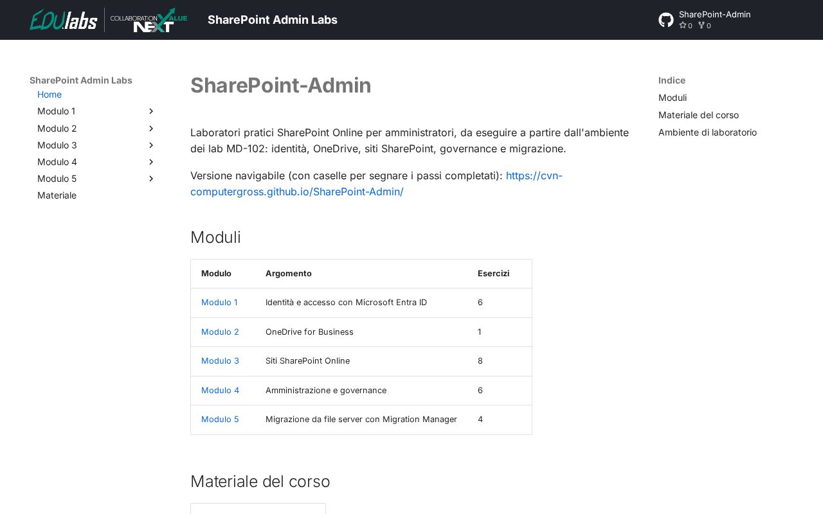Click 'OneDrive for Business' table cell

(x=309, y=332)
